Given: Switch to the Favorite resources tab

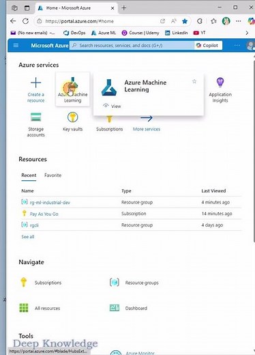Looking at the screenshot, I should [x=52, y=175].
